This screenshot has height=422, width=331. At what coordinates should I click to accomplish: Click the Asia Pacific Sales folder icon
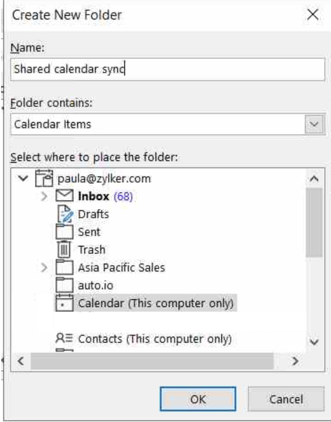(64, 268)
